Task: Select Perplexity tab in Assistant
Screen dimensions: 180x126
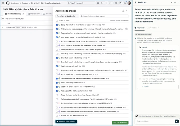Action: (139, 28)
